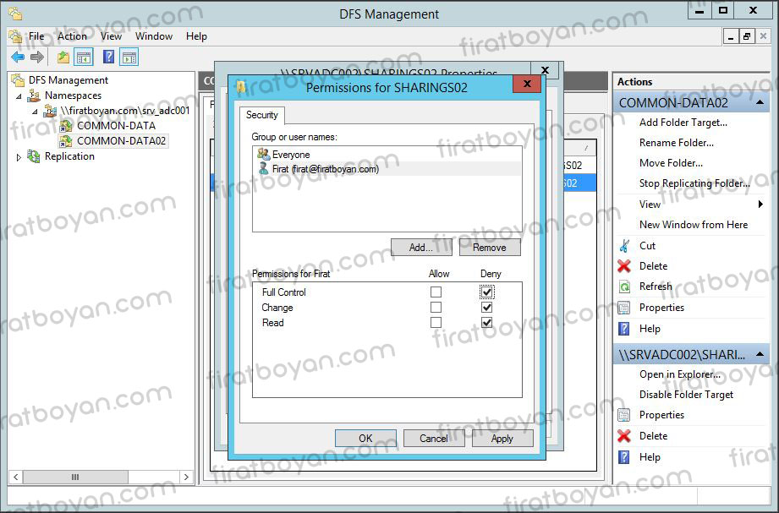Click Rename Folder action
The image size is (779, 513).
pyautogui.click(x=676, y=143)
